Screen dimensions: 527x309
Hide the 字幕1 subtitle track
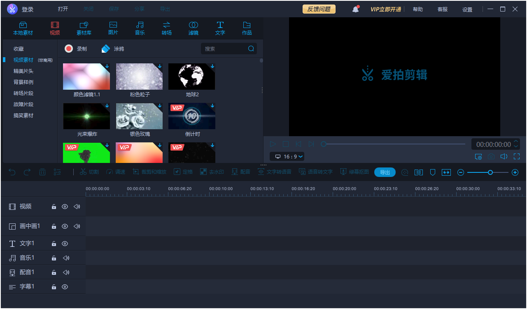click(65, 286)
